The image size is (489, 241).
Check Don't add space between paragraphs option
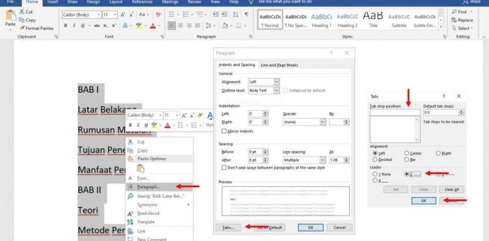[x=224, y=168]
